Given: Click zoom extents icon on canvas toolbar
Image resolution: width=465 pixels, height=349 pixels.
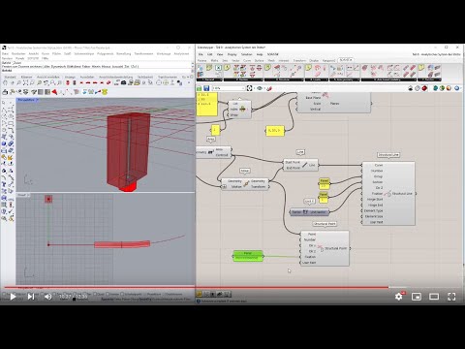Looking at the screenshot, I should coord(249,88).
